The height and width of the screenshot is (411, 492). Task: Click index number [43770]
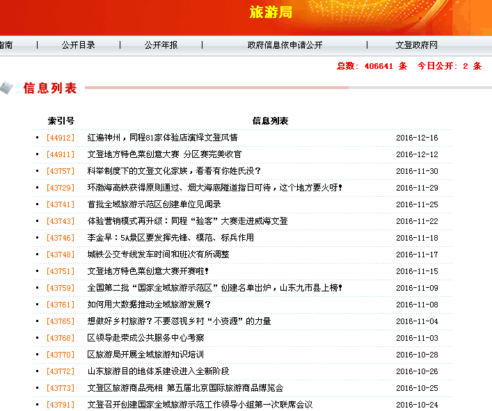60,355
